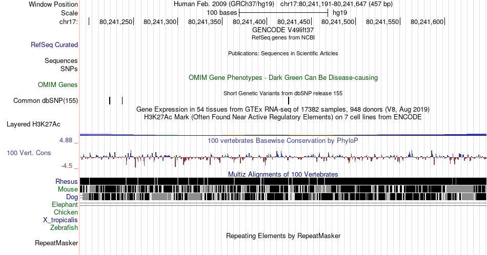Click Repeating Elements by RepeatMasker title
Viewport: 487px width, 255px height.
click(283, 236)
